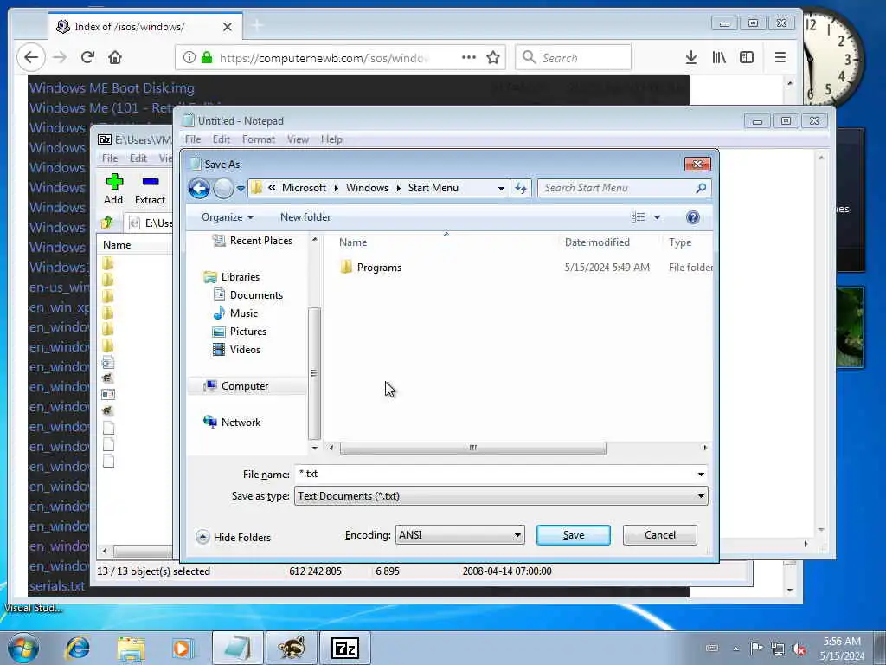
Task: Click the Forward arrow in Save As dialog
Action: pyautogui.click(x=223, y=188)
